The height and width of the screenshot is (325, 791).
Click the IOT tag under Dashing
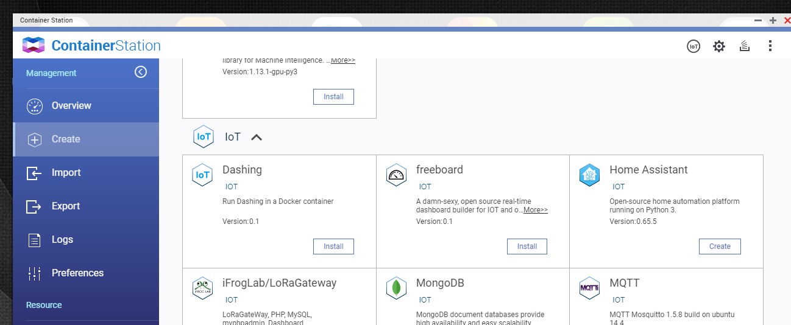232,187
